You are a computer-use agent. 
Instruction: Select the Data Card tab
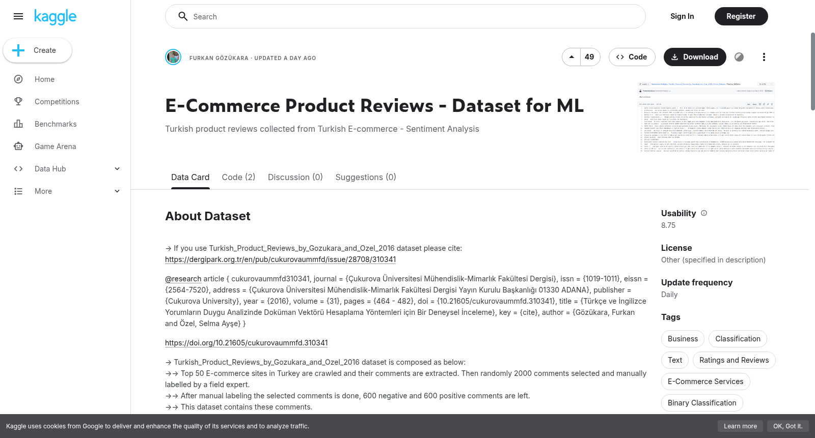(190, 177)
